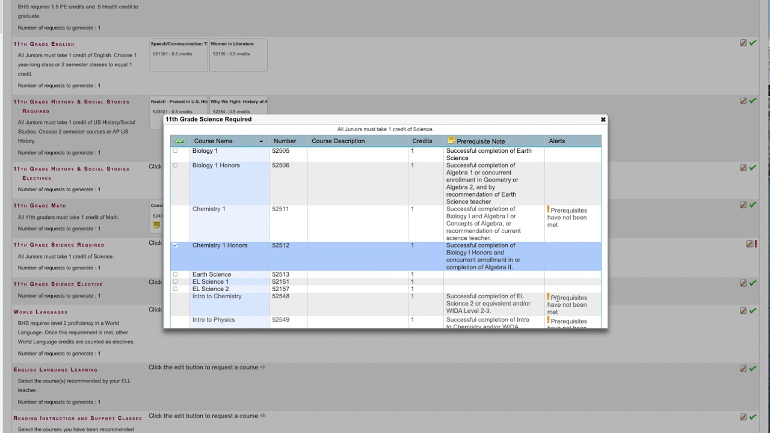Select the Speech/Communication course card
Image resolution: width=770 pixels, height=433 pixels.
click(x=179, y=55)
